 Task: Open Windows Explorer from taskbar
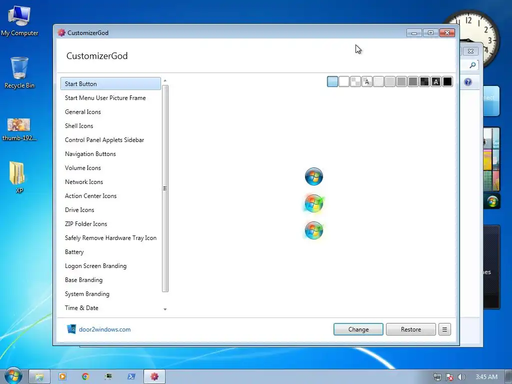point(39,376)
